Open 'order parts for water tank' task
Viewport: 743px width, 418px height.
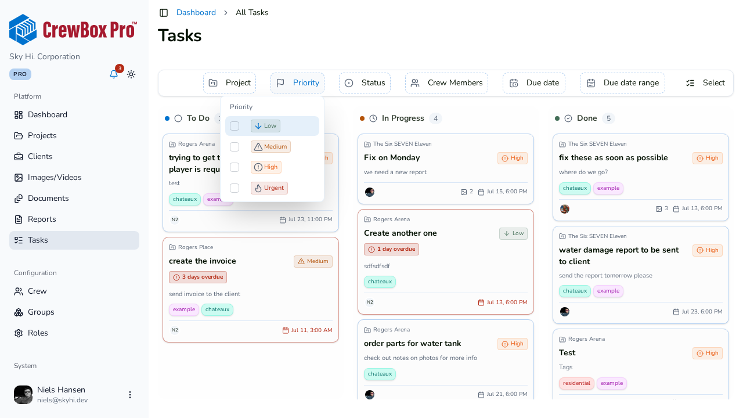pos(412,344)
